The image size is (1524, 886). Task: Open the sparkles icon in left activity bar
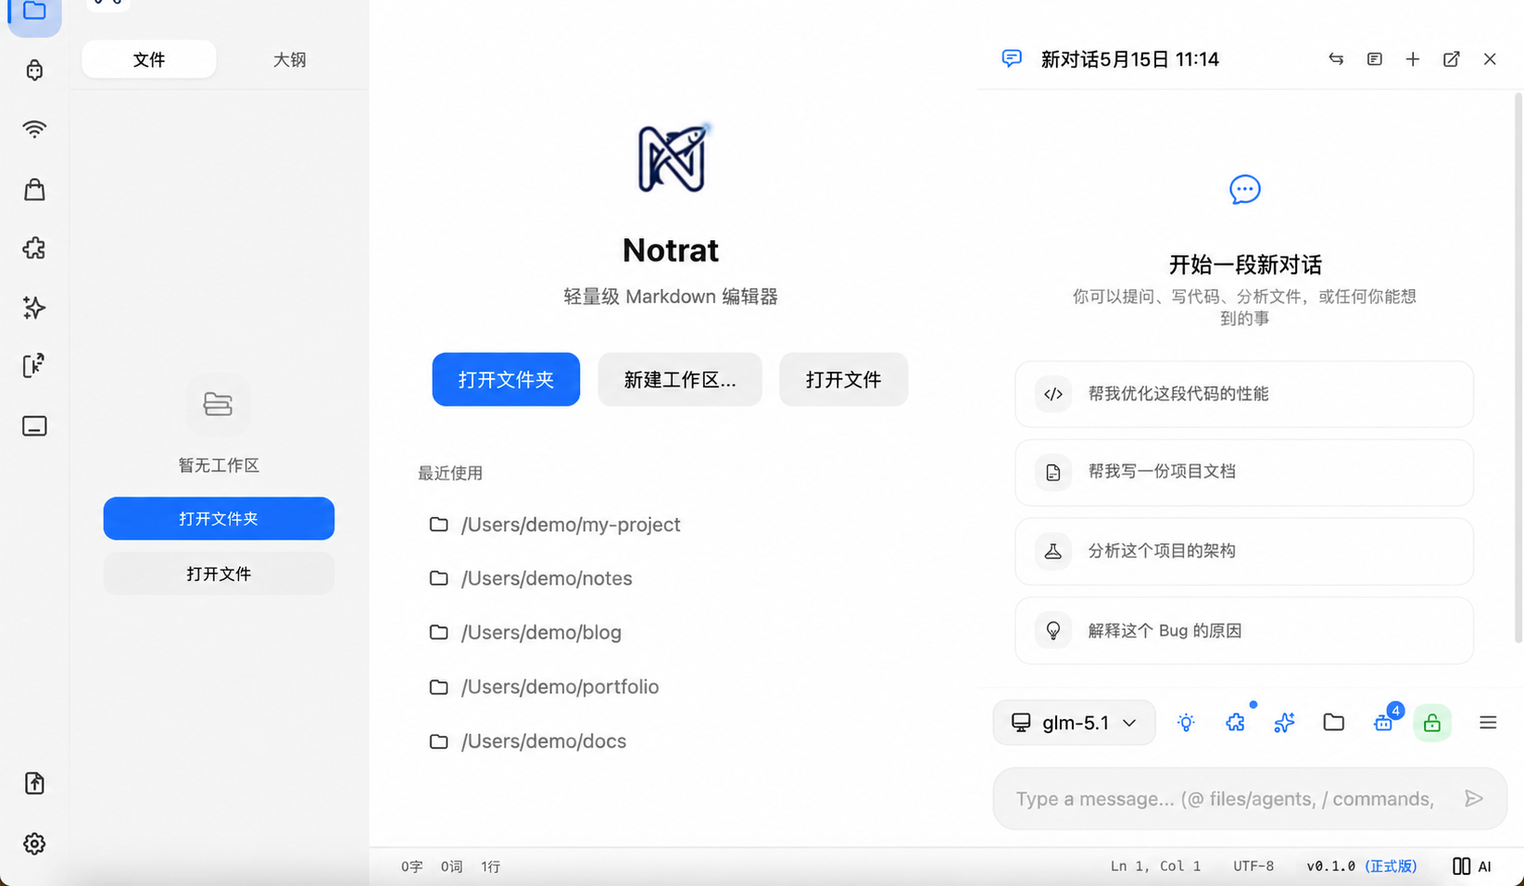click(x=34, y=308)
